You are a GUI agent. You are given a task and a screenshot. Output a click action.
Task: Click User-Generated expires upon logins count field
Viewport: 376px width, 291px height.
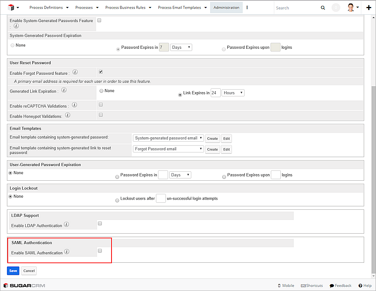tap(276, 175)
